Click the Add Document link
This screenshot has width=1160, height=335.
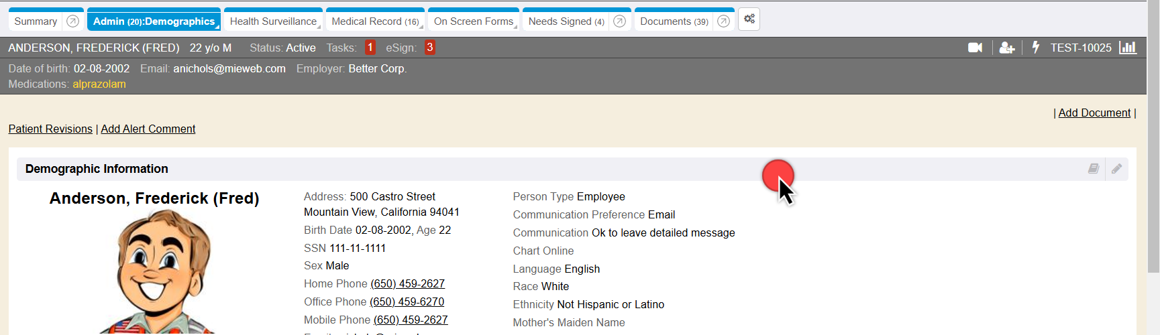pyautogui.click(x=1094, y=113)
